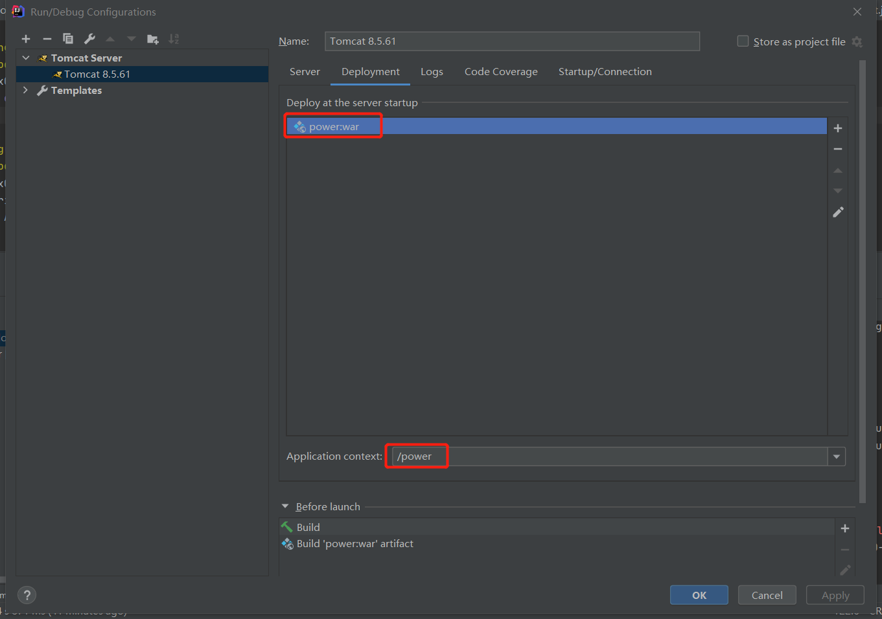Open edit templates wrench icon
The image size is (882, 619).
[x=89, y=39]
